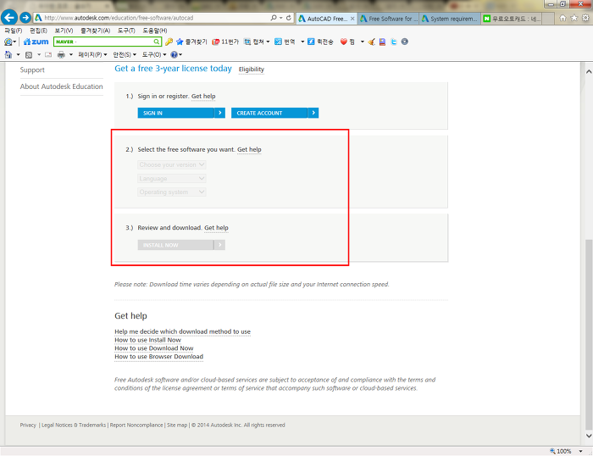Click the vertical scrollbar down arrow

coord(589,436)
